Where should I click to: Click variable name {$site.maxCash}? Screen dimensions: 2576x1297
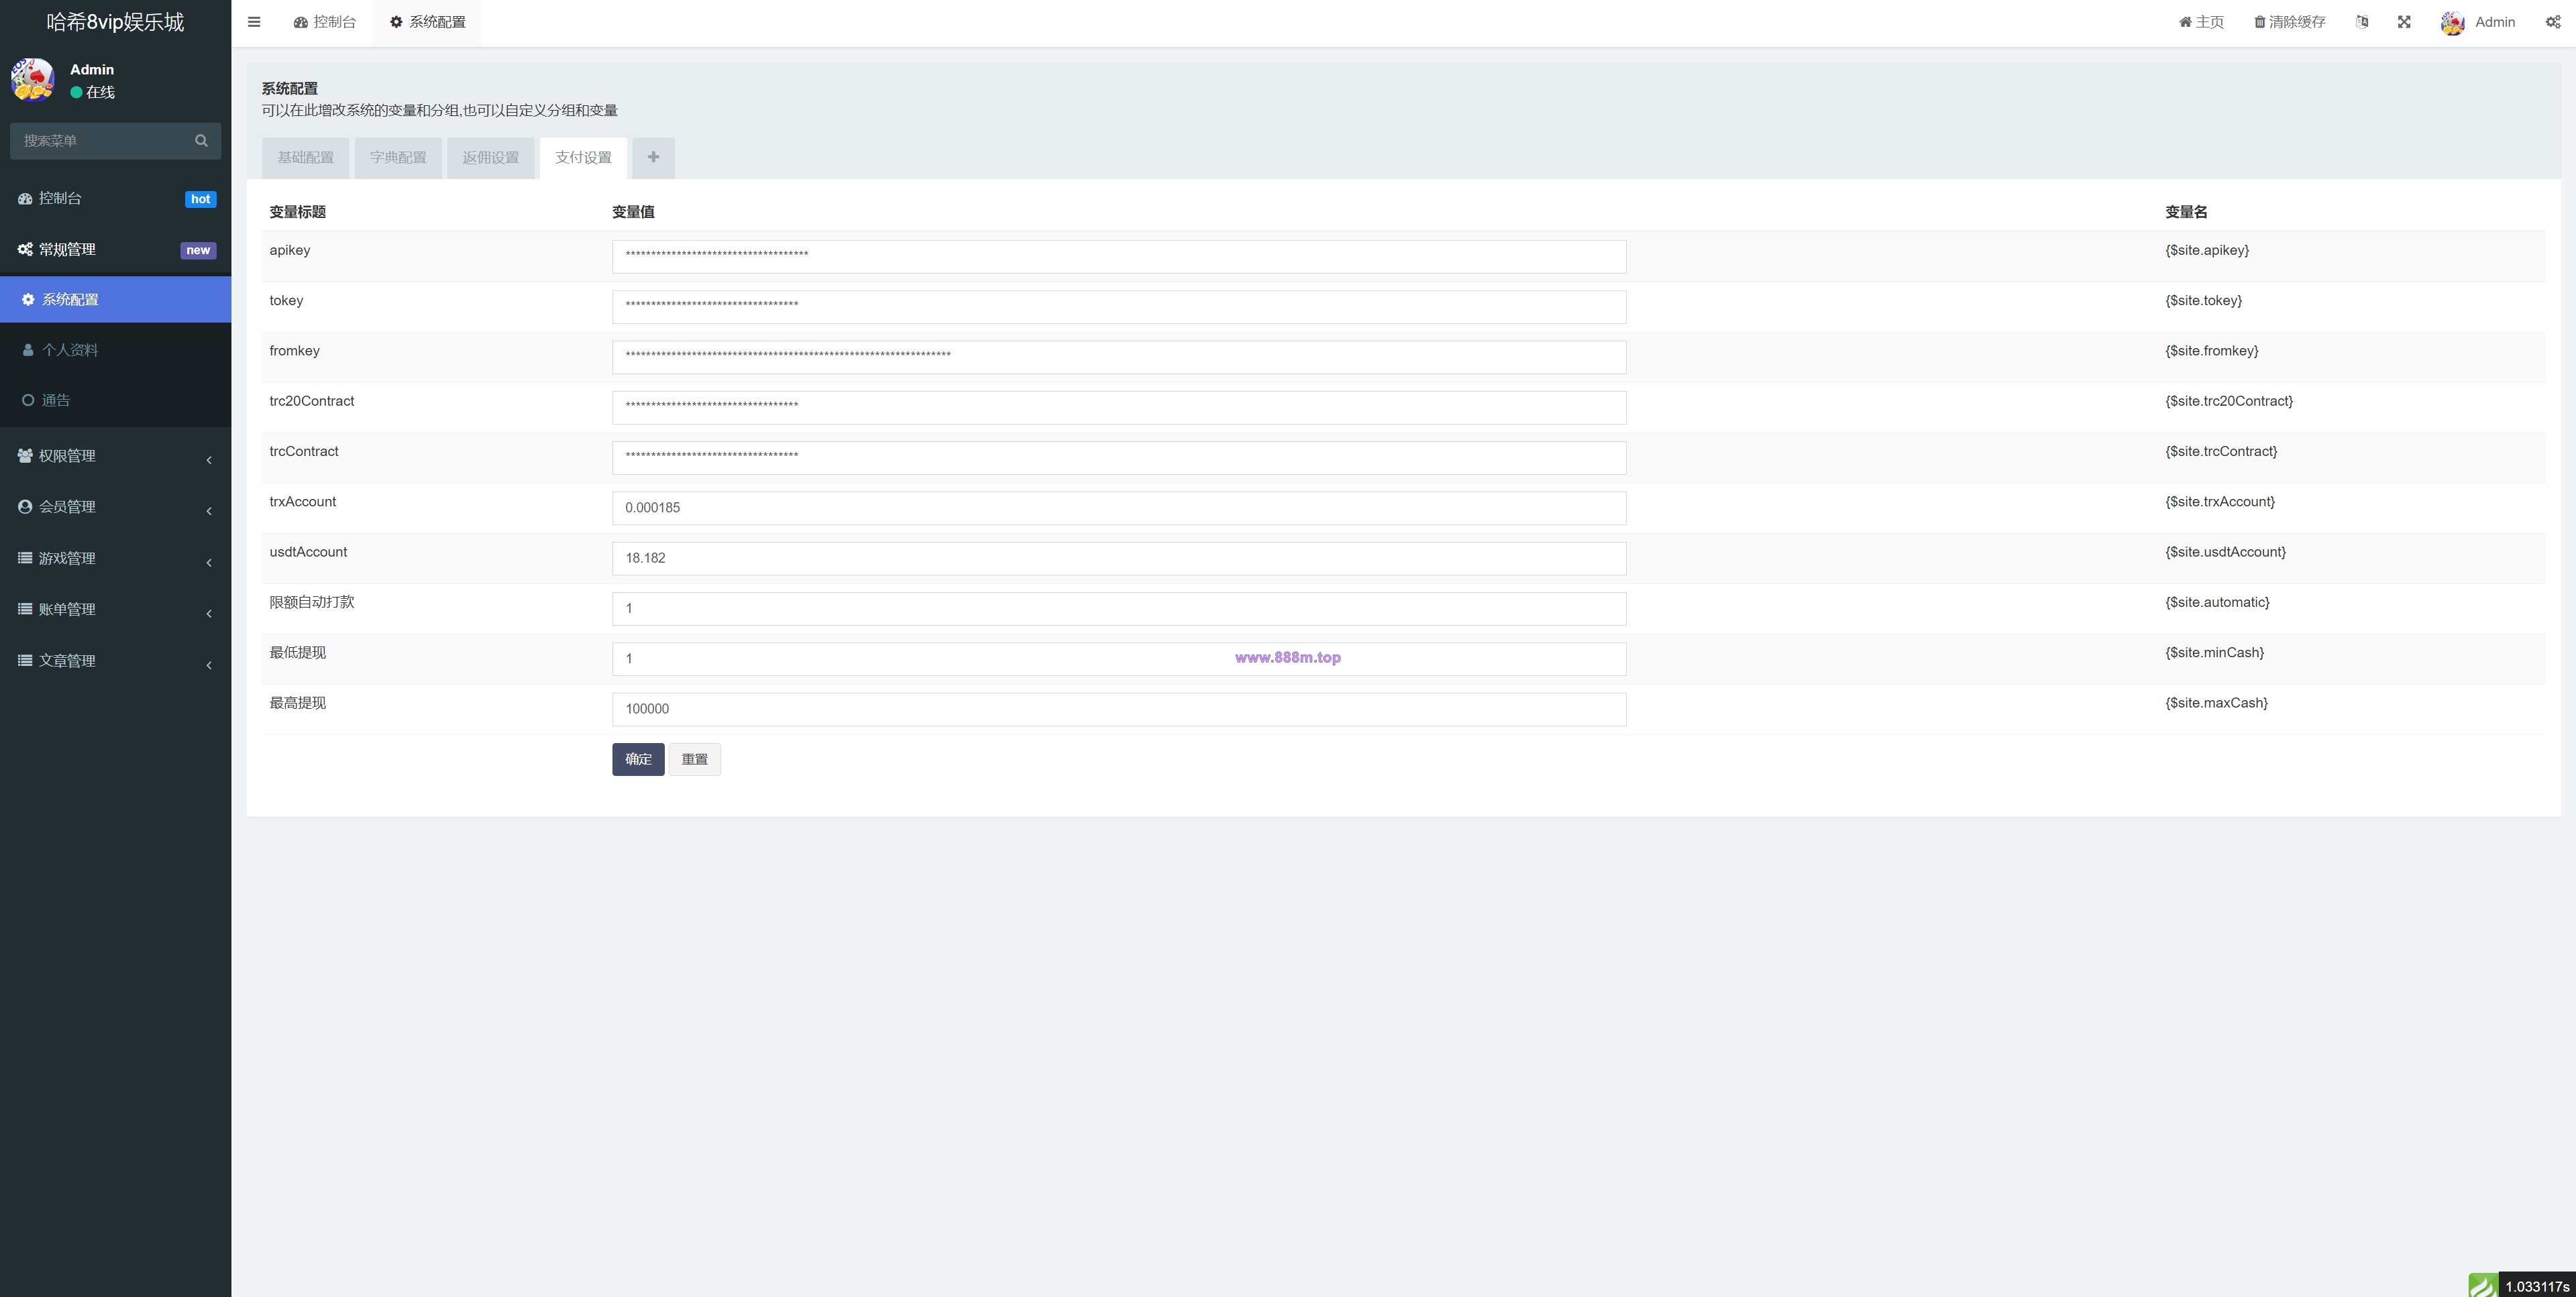[2216, 703]
